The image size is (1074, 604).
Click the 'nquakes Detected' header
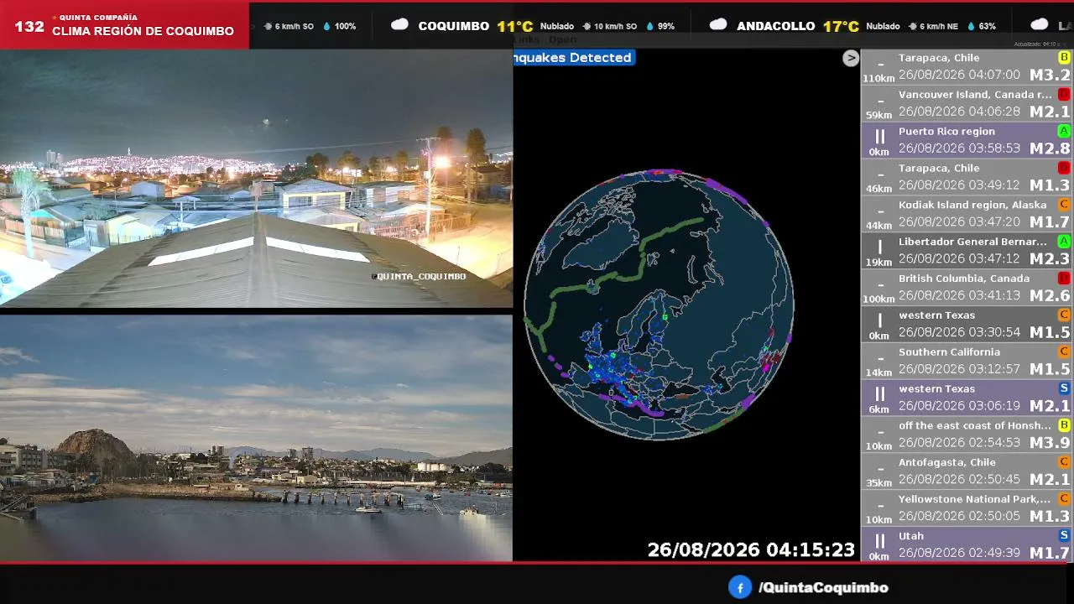[573, 58]
